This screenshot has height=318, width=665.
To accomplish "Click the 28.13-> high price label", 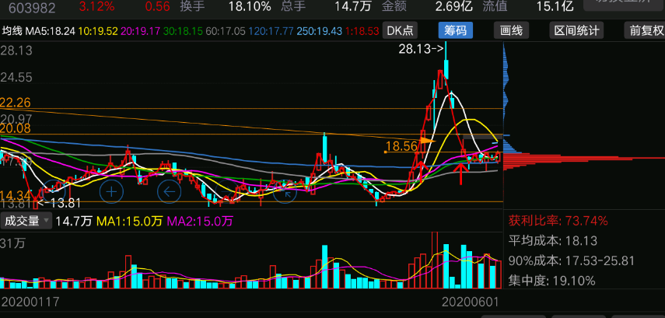I will tap(419, 50).
